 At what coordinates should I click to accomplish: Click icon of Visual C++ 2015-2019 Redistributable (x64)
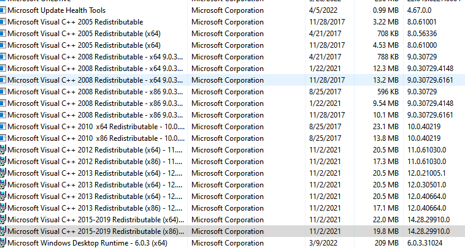pos(2,220)
